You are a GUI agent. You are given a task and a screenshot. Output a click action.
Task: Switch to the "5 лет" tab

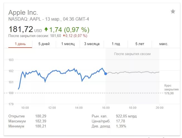click(x=140, y=44)
